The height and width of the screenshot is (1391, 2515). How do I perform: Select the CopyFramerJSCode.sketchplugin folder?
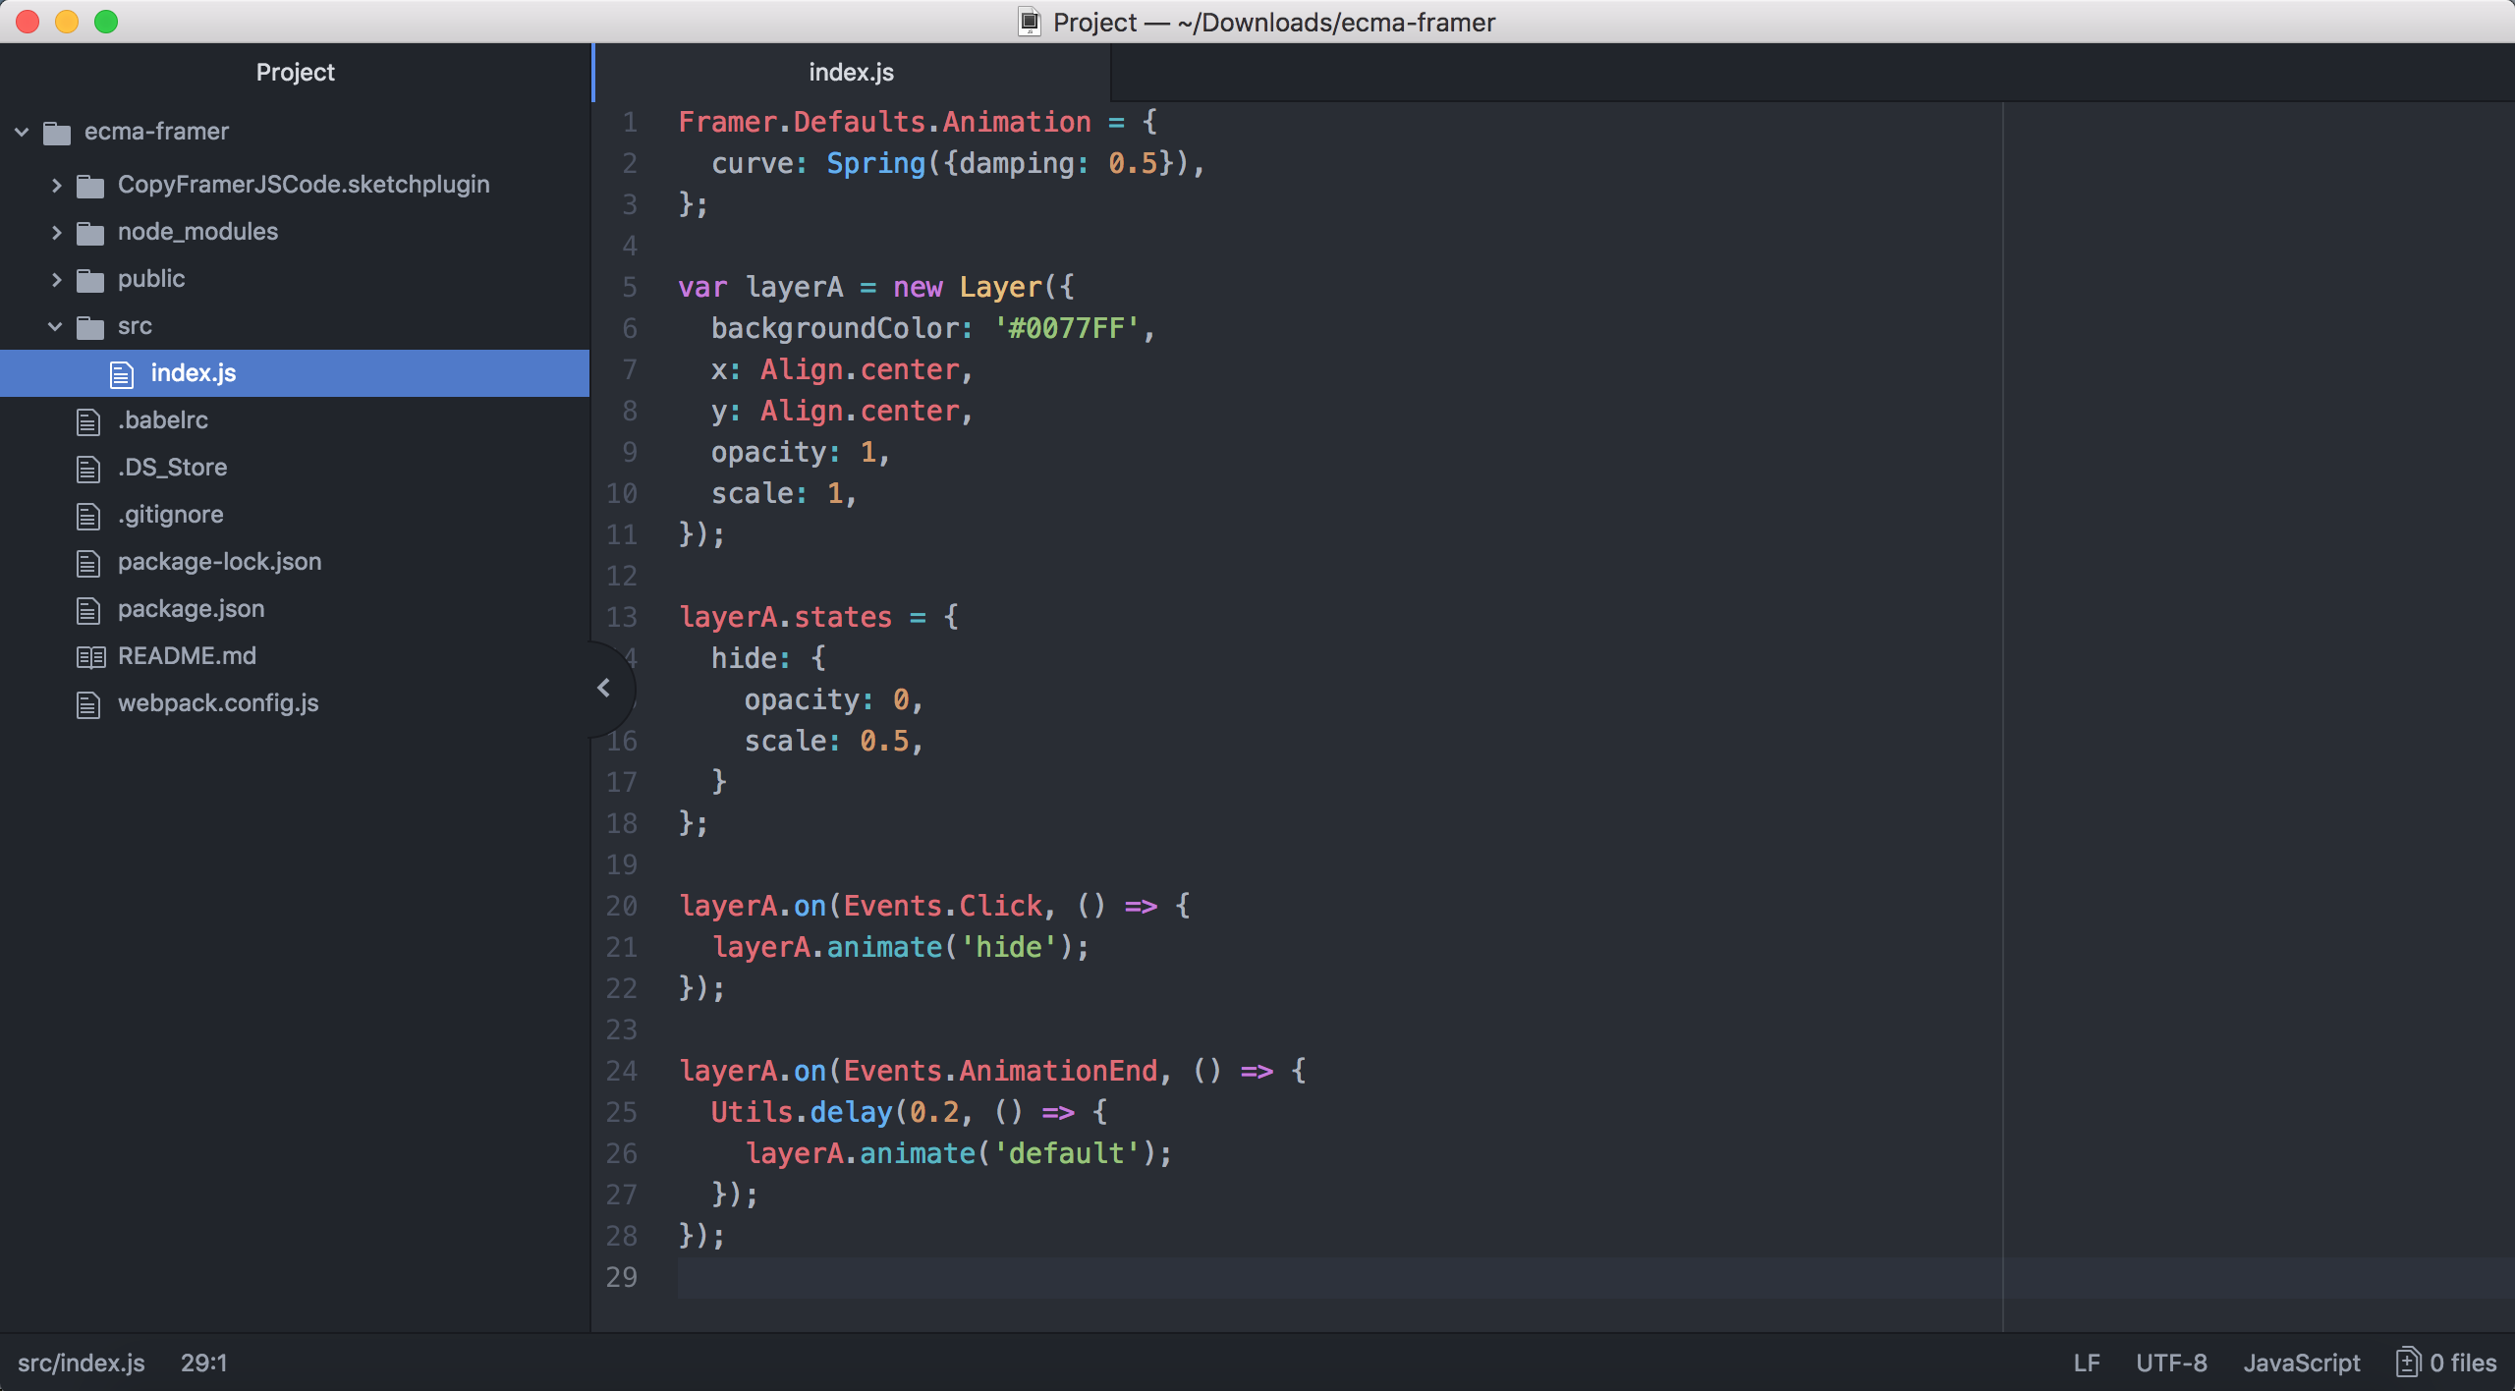[x=304, y=185]
